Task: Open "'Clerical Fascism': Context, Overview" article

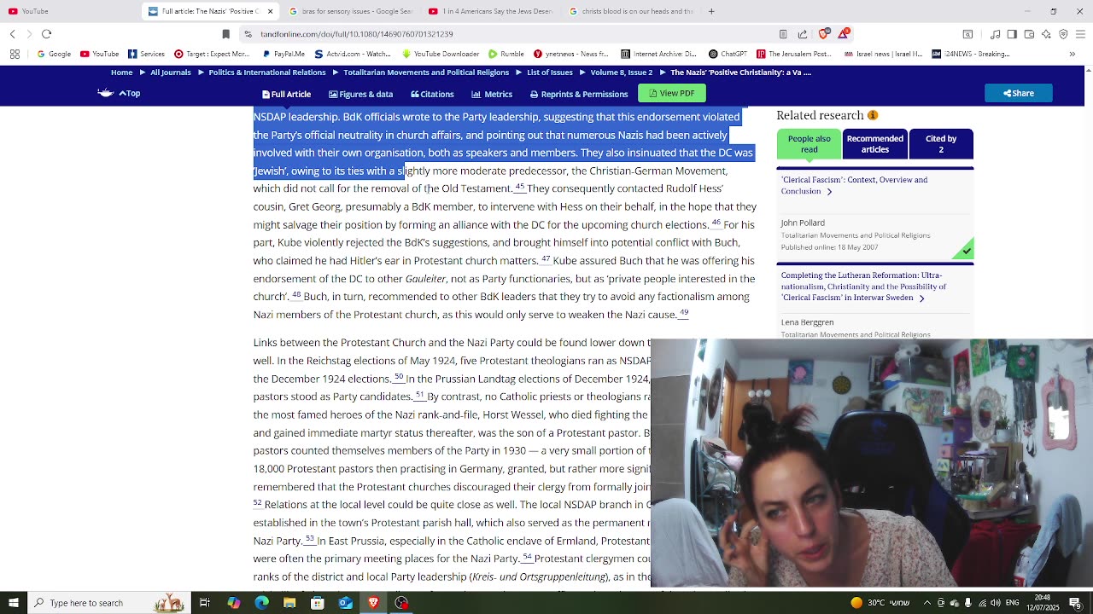Action: point(854,185)
